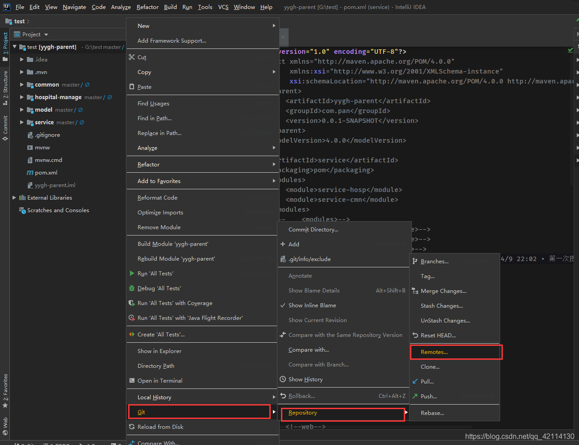Click the External Libraries icon
Screen dimensions: 579x445
[22, 197]
